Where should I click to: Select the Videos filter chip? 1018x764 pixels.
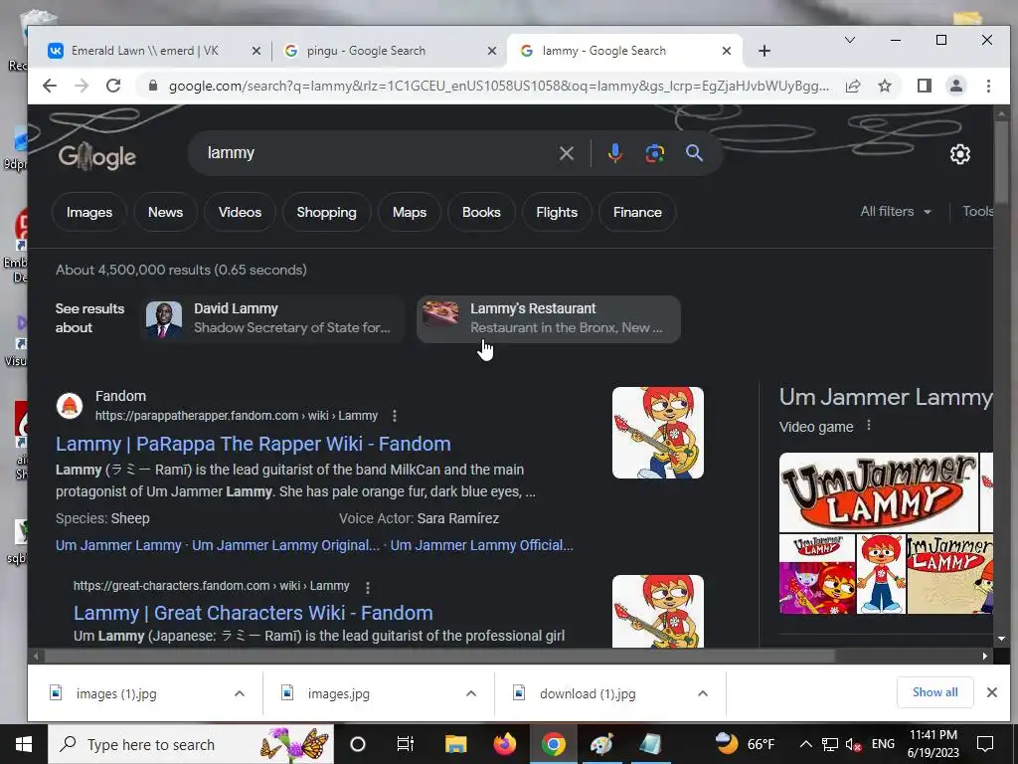click(x=240, y=213)
